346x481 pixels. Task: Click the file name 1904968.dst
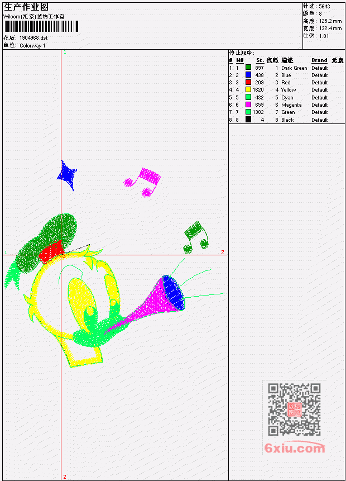[x=33, y=38]
